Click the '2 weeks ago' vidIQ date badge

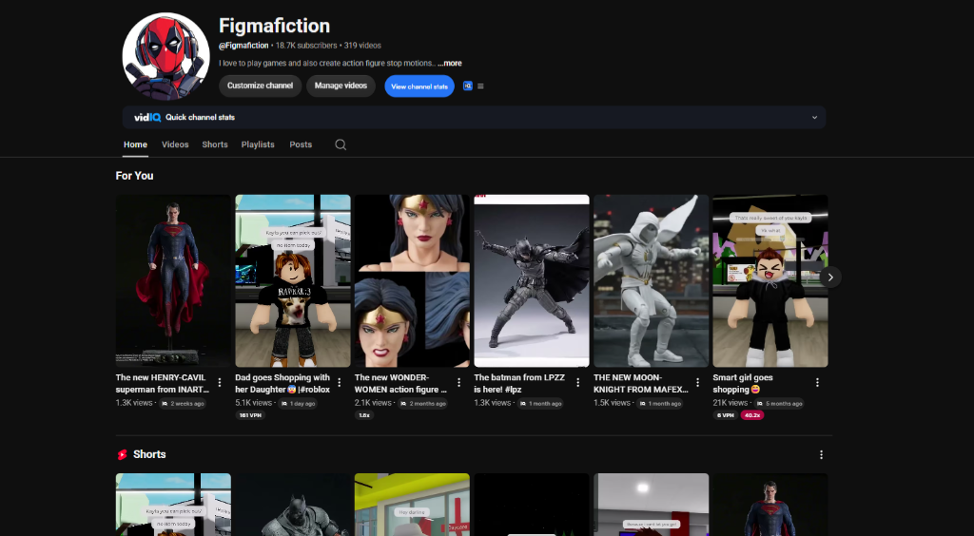click(x=184, y=403)
